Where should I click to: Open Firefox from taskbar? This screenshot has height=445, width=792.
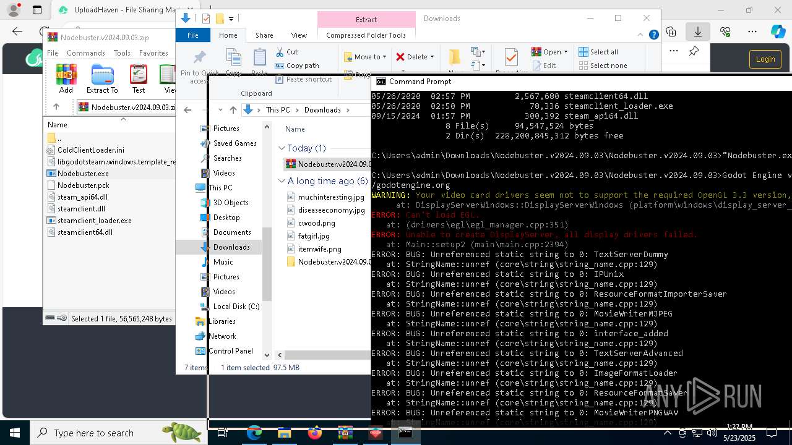pos(315,433)
